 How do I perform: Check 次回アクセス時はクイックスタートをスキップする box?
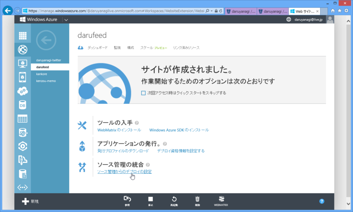tap(143, 93)
